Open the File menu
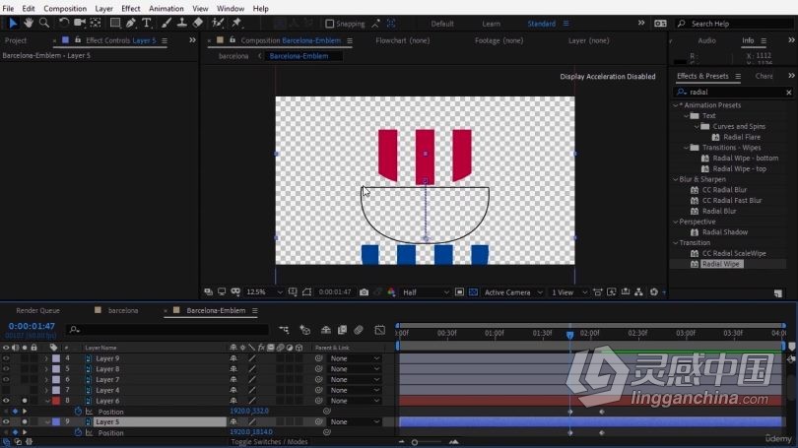Screen dimensions: 798x448 coord(8,9)
